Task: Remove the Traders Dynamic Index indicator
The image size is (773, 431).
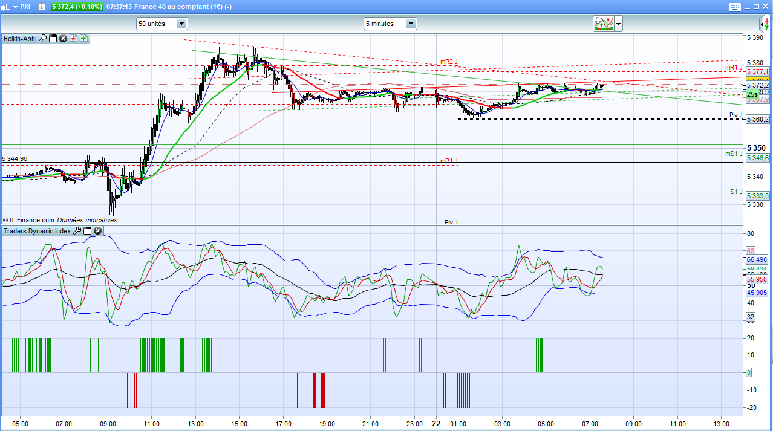Action: pyautogui.click(x=98, y=231)
